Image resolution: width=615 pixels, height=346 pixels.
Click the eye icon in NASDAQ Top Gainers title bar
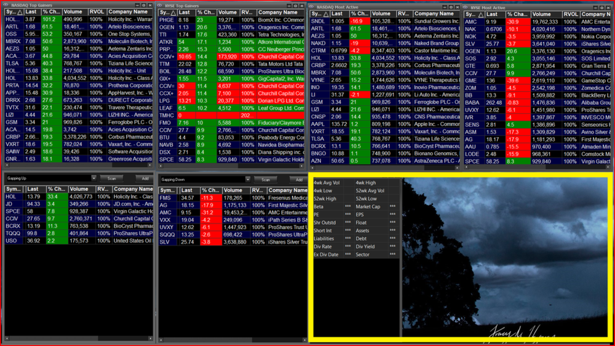point(6,5)
